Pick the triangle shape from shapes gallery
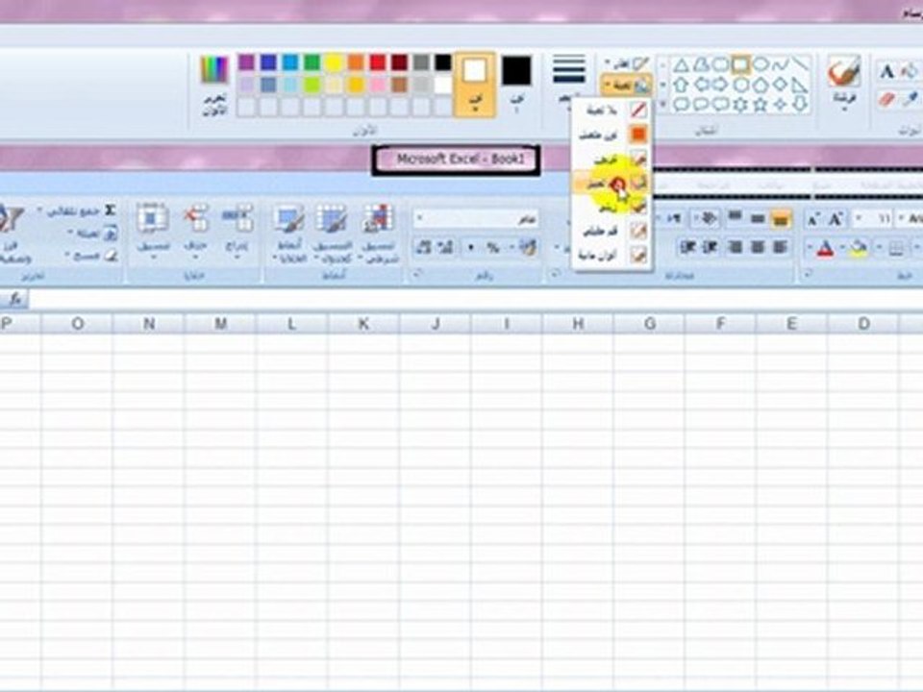This screenshot has width=923, height=692. 681,64
